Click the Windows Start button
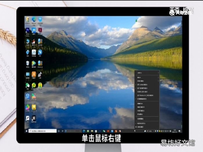The width and height of the screenshot is (203, 152). 27,131
